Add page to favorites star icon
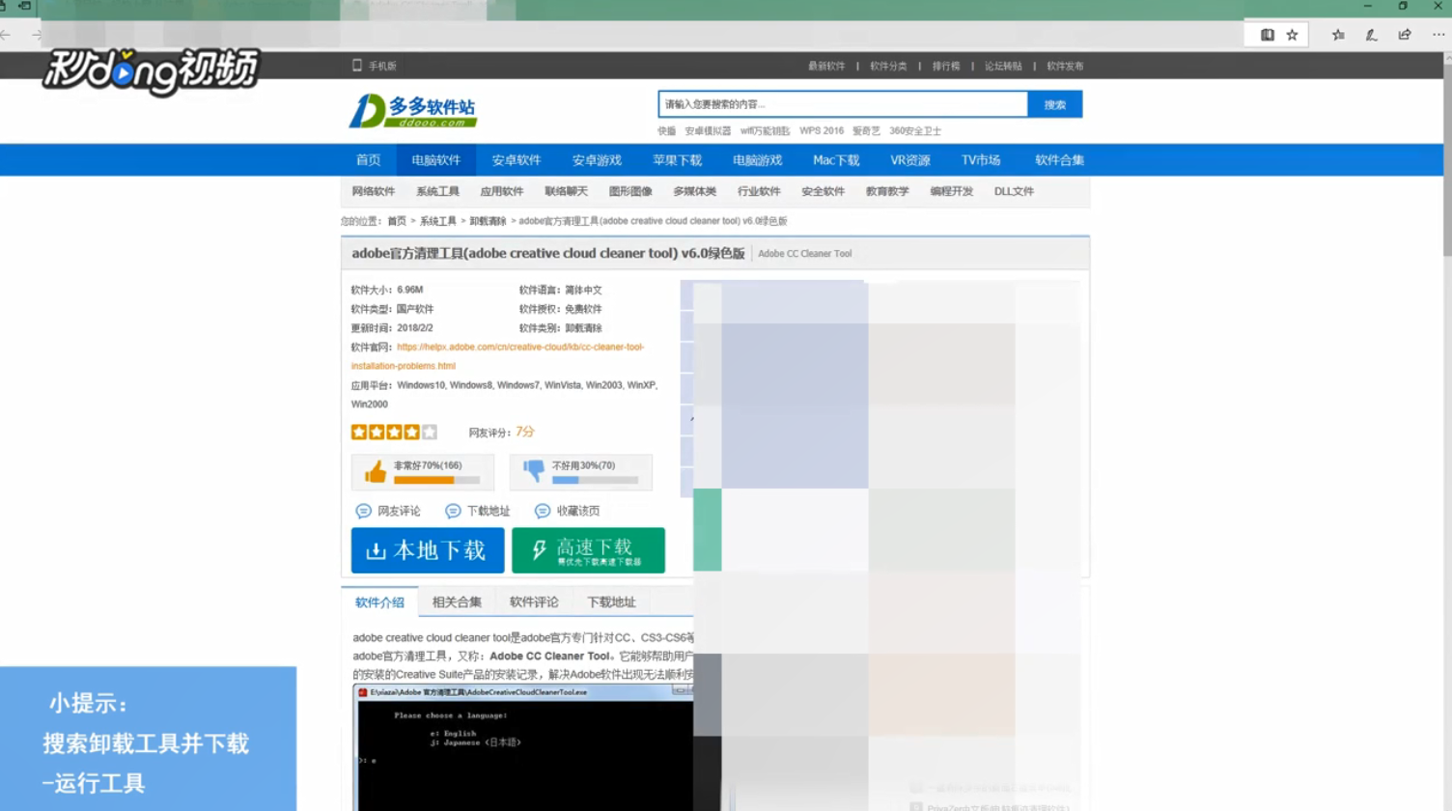 click(1292, 35)
